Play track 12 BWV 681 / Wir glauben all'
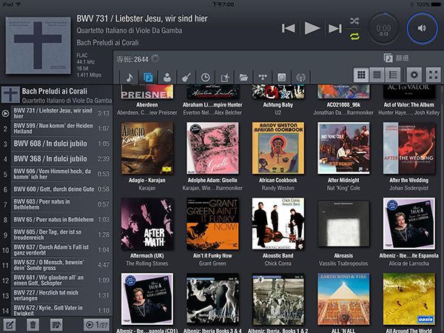444x333 pixels. tap(56, 280)
